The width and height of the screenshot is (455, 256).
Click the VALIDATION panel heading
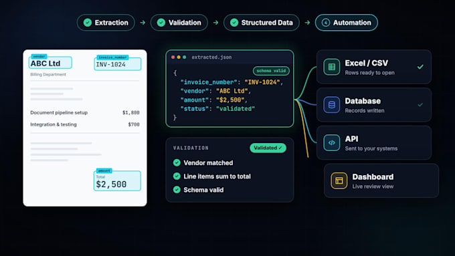(x=191, y=148)
